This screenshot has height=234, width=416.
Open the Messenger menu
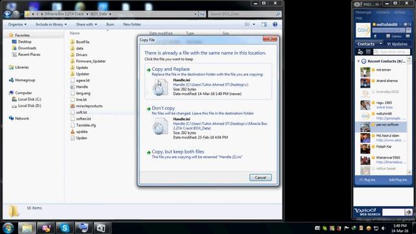coord(363,12)
